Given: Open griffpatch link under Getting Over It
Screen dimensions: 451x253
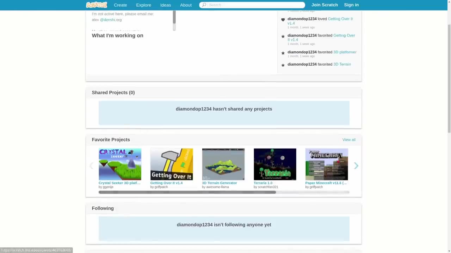Looking at the screenshot, I should [161, 187].
